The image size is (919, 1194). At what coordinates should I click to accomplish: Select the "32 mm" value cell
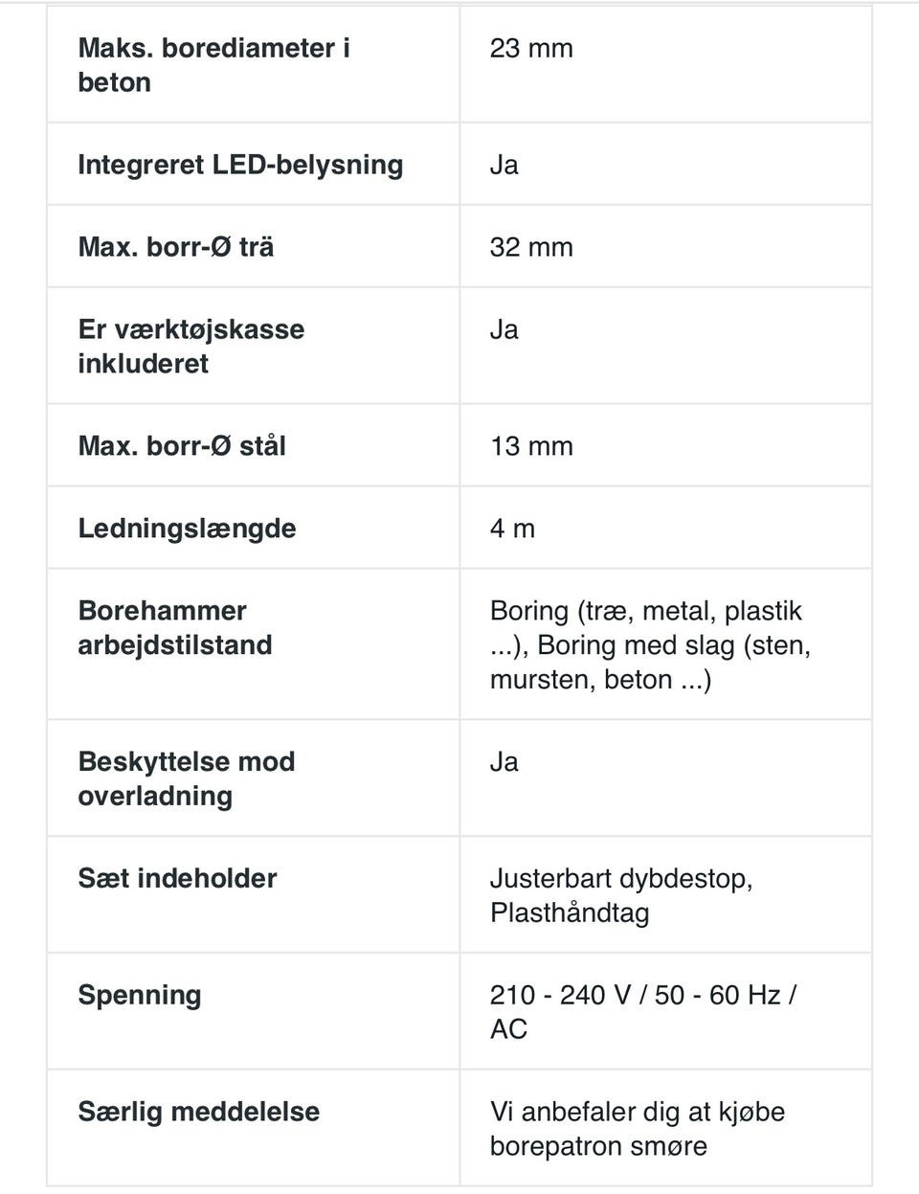531,247
